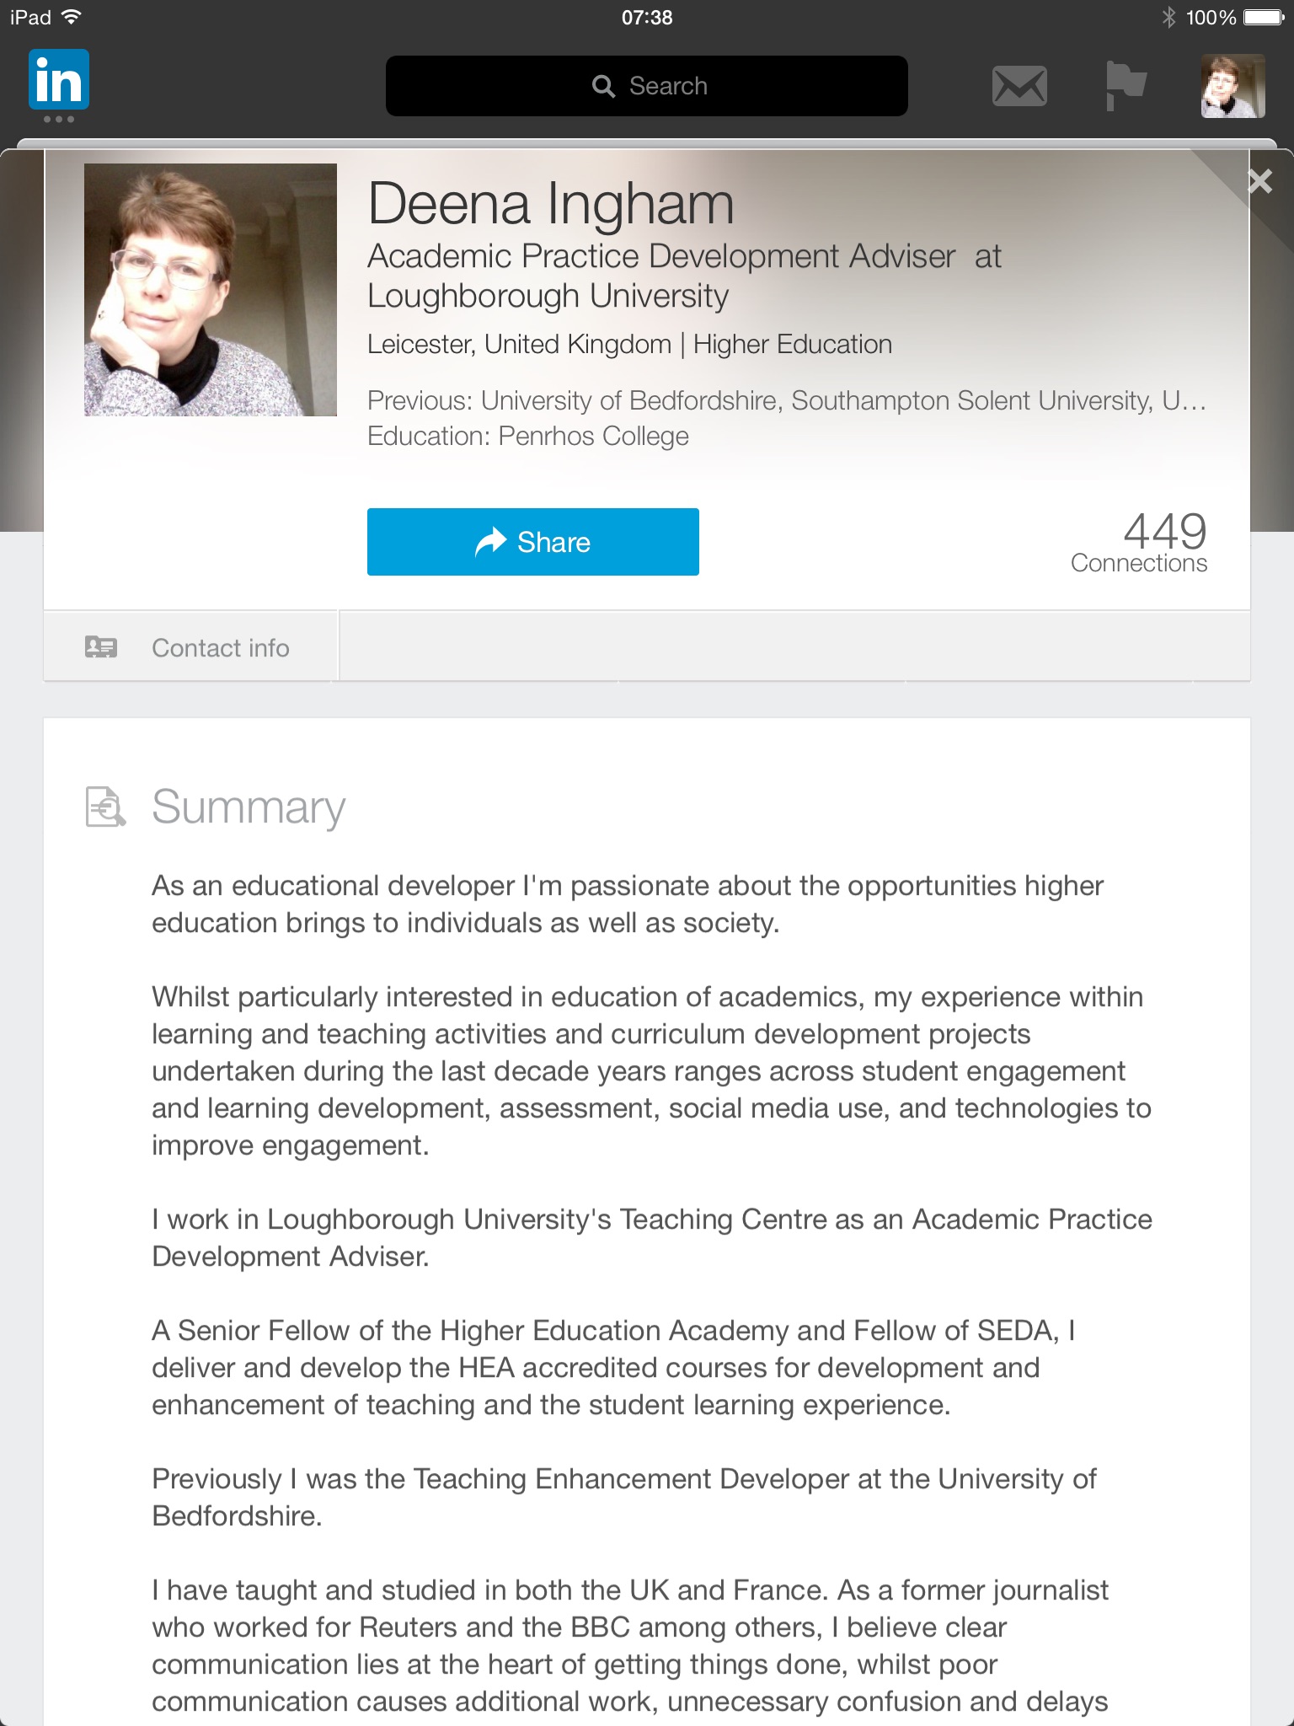Image resolution: width=1294 pixels, height=1726 pixels.
Task: Tap the Wi-Fi status icon
Action: click(72, 18)
